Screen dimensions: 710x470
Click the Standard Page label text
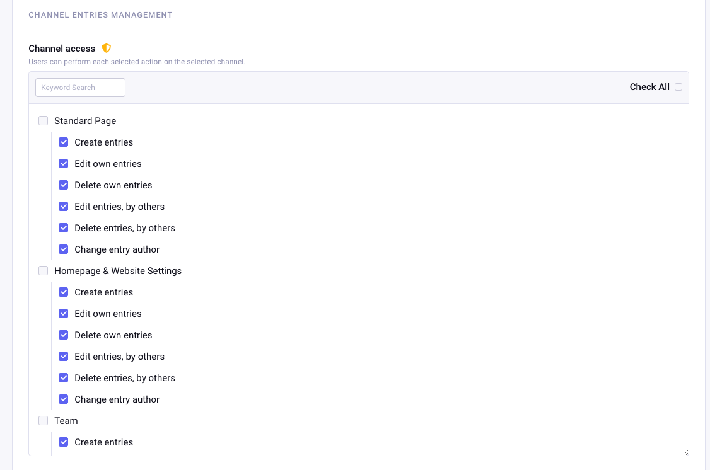click(85, 121)
